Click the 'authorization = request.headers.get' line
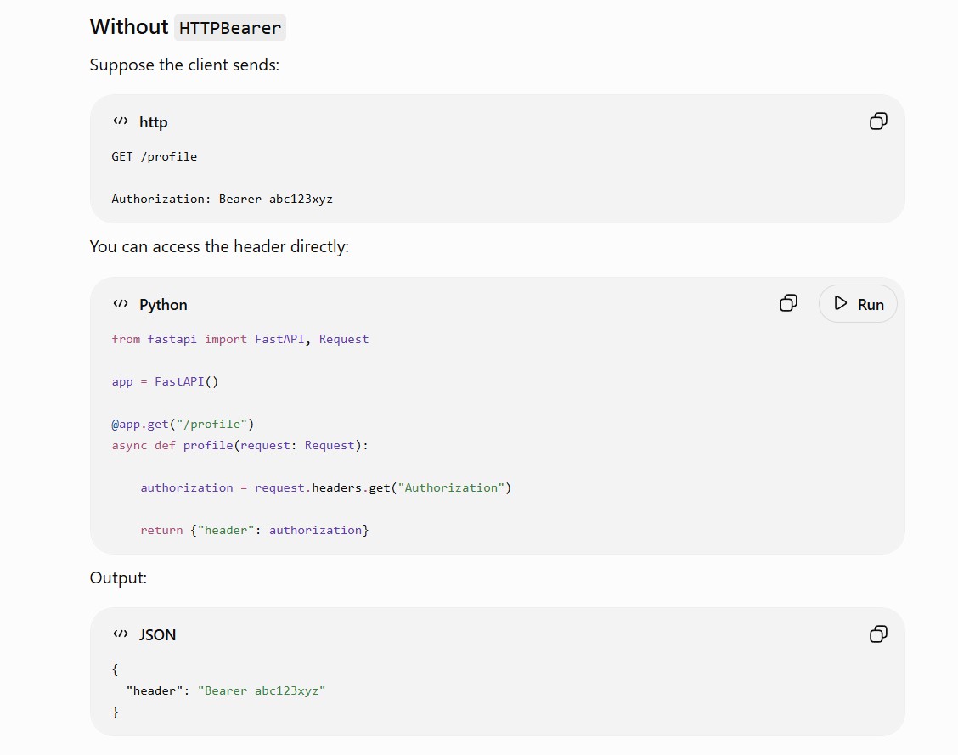The width and height of the screenshot is (958, 755). 325,488
